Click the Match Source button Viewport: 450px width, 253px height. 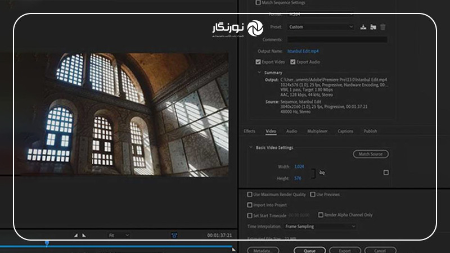coord(371,154)
